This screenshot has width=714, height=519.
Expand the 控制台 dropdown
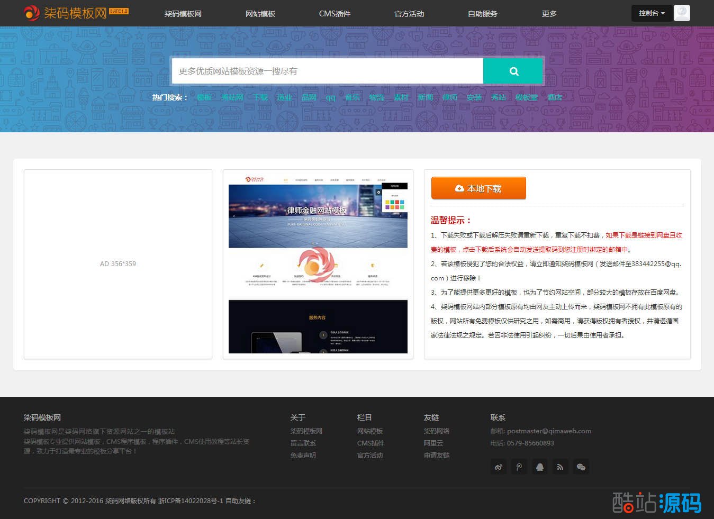(652, 13)
